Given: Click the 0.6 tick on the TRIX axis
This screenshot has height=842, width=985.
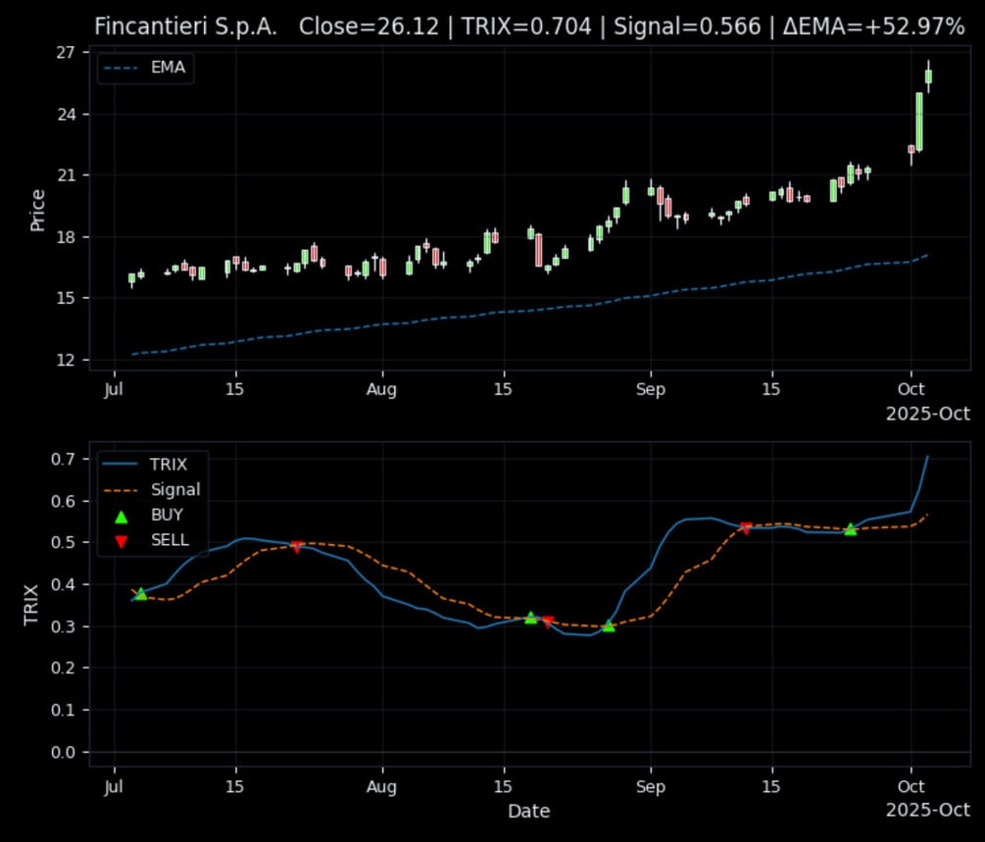Looking at the screenshot, I should [63, 501].
